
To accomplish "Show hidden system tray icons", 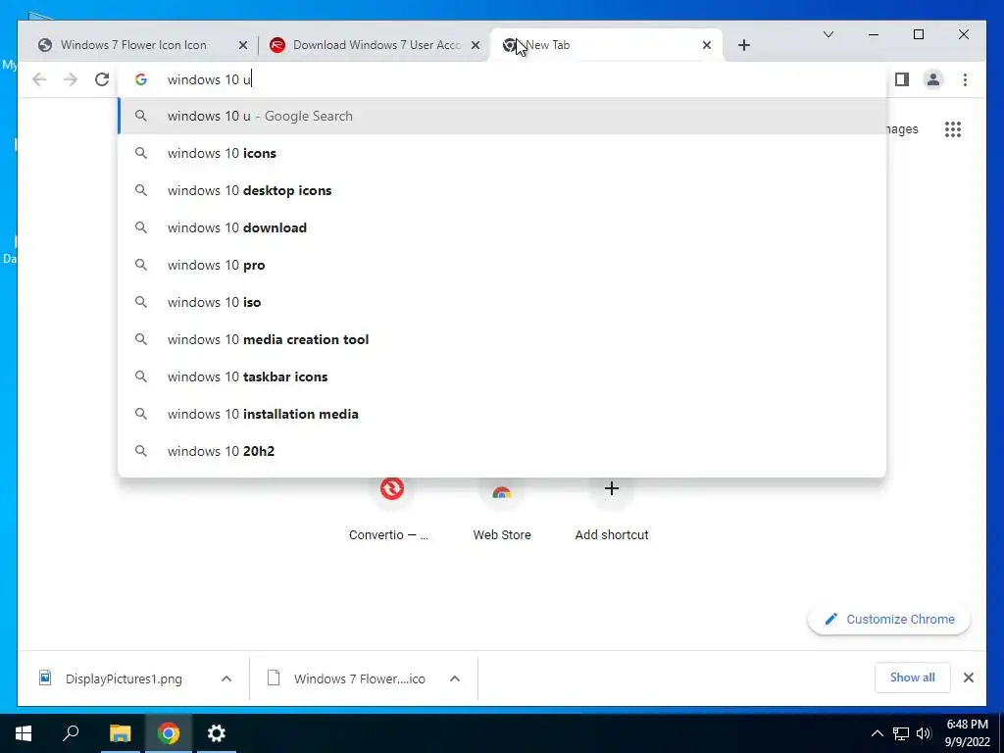I will click(x=878, y=733).
